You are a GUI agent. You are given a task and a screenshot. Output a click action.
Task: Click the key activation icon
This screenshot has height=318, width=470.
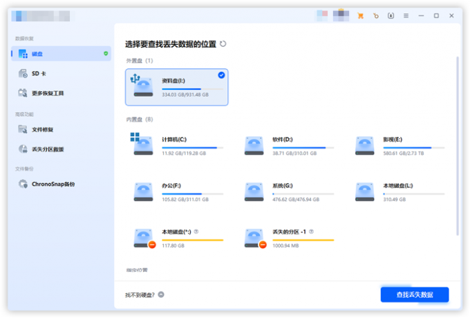coord(375,16)
